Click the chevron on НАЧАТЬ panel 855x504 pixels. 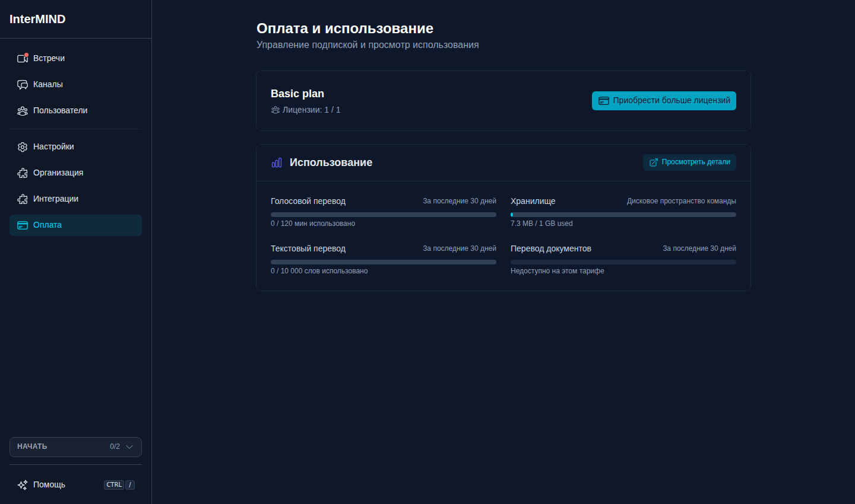coord(129,446)
